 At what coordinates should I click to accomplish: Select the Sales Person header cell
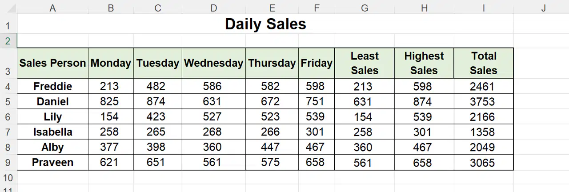point(52,63)
